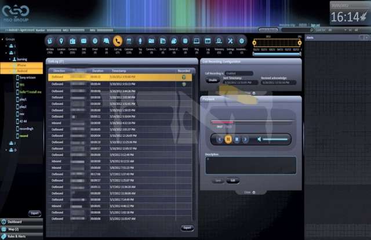Expand the group labeled D

(x=6, y=150)
